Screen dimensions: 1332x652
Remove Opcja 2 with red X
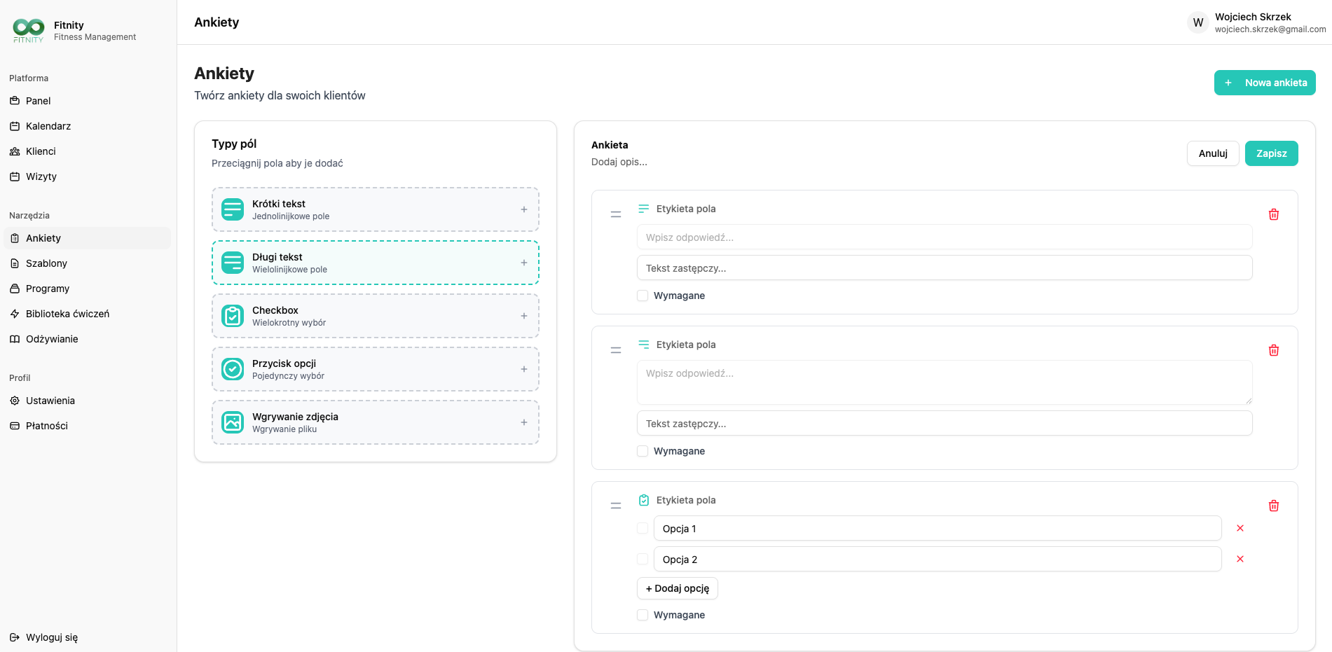[1240, 559]
